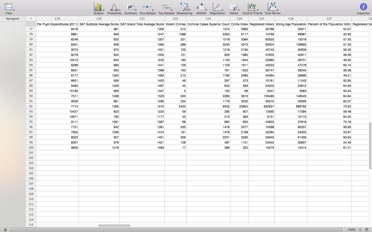
Task: Open the ANOVA tool icon
Action: click(x=201, y=7)
